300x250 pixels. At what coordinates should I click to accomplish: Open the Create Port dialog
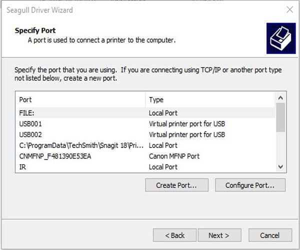[x=175, y=185]
